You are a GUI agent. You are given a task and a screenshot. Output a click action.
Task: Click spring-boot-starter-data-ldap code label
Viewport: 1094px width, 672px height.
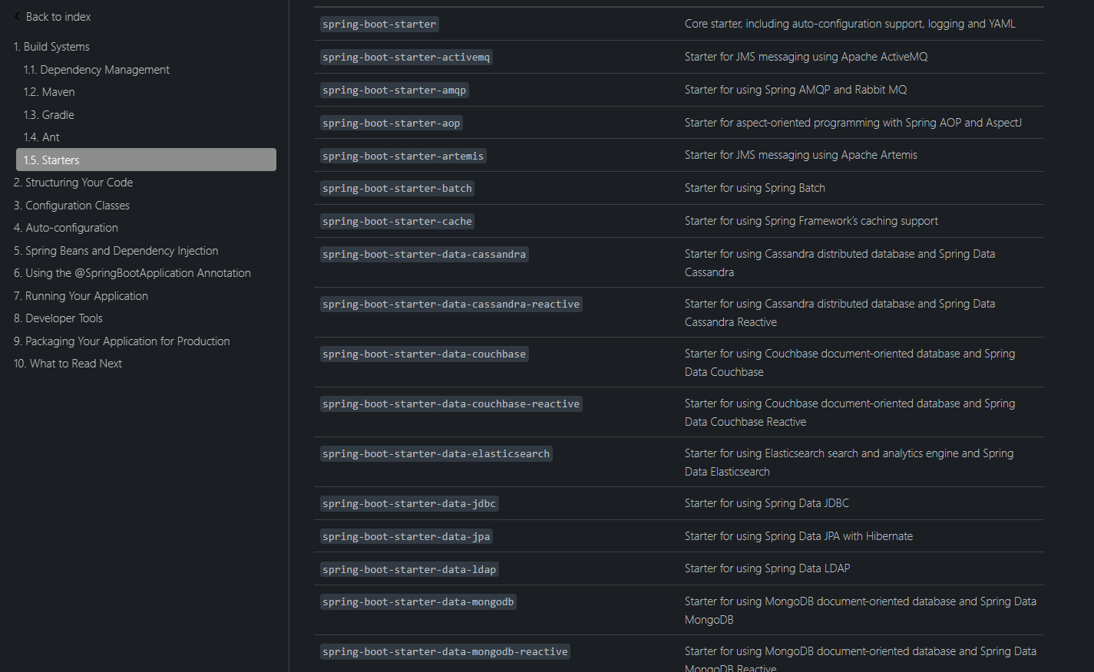click(x=409, y=570)
